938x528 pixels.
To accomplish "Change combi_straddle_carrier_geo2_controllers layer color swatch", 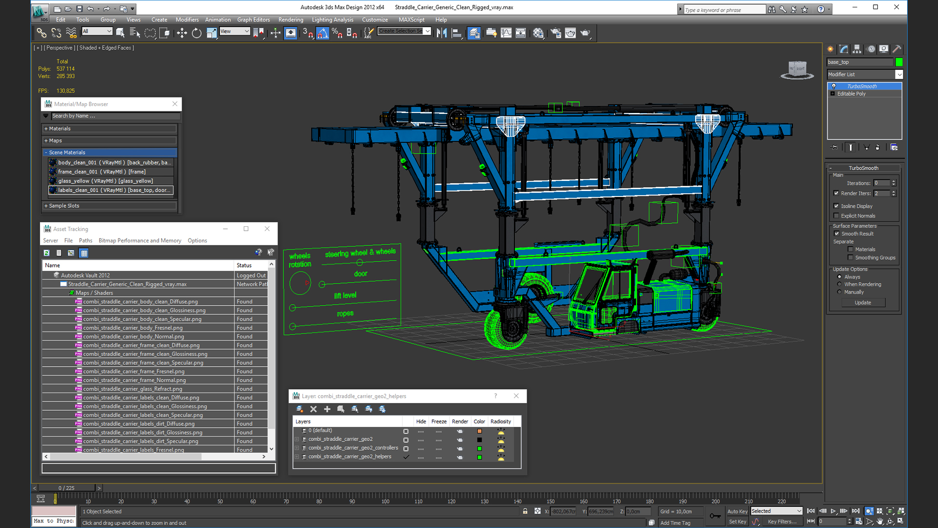I will click(479, 448).
